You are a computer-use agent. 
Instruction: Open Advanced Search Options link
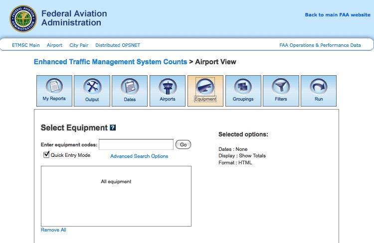[x=139, y=156]
